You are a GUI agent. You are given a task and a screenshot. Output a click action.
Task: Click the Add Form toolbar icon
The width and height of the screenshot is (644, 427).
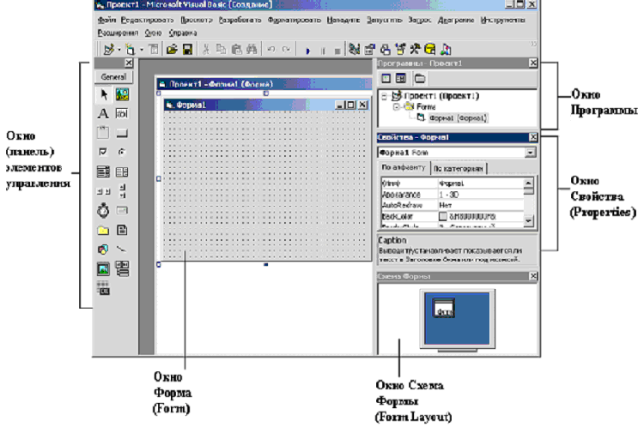coord(131,50)
